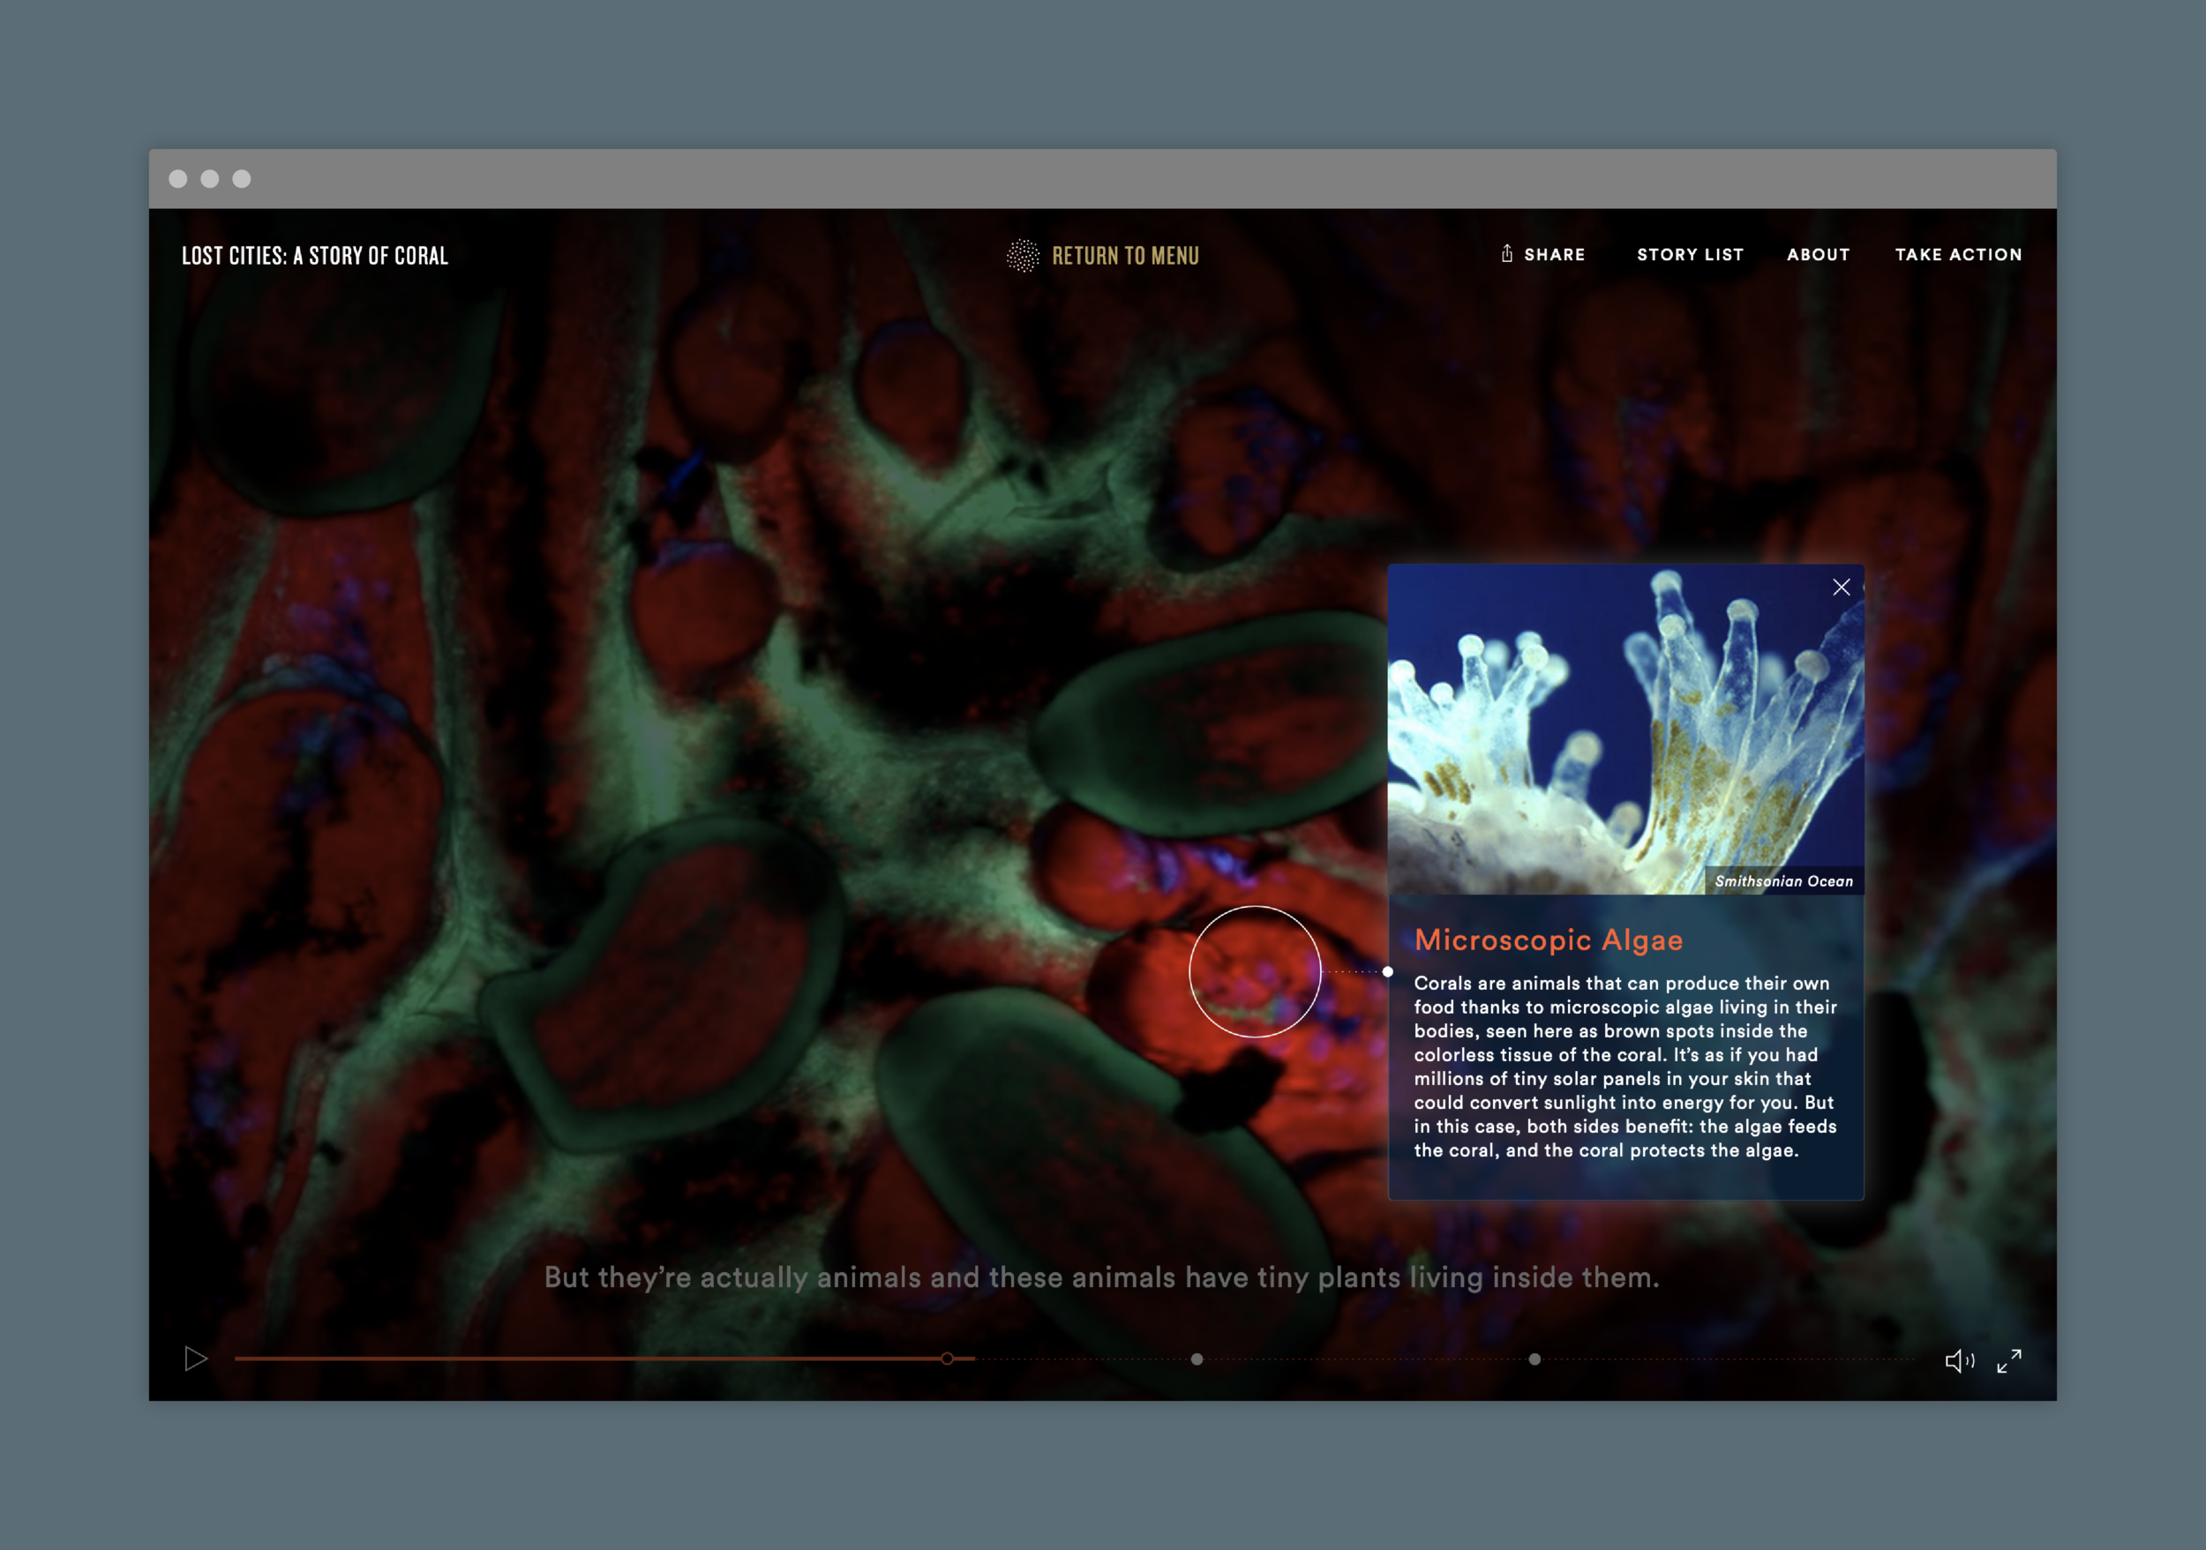The width and height of the screenshot is (2206, 1550).
Task: Jump to the third timeline chapter marker
Action: coord(1534,1359)
